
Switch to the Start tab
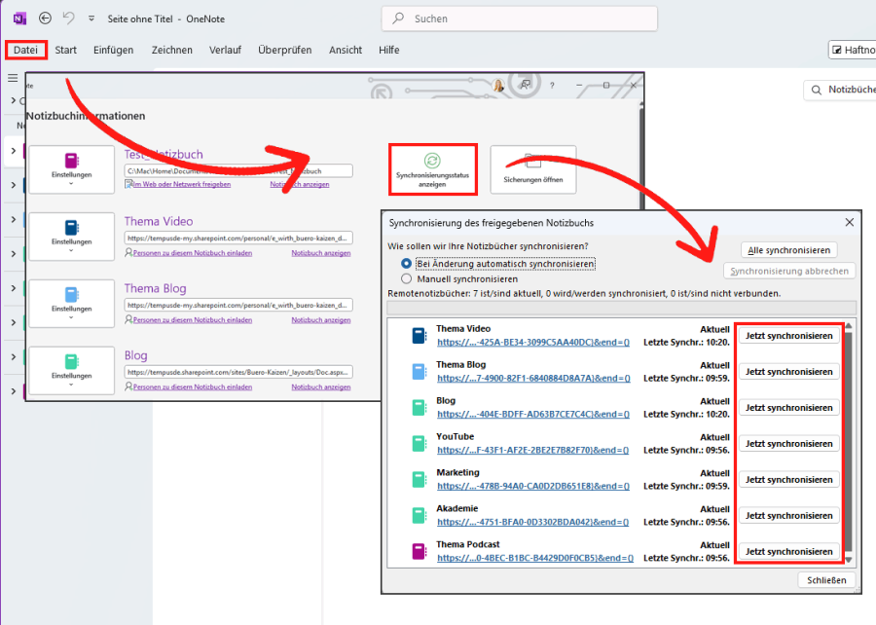tap(66, 50)
